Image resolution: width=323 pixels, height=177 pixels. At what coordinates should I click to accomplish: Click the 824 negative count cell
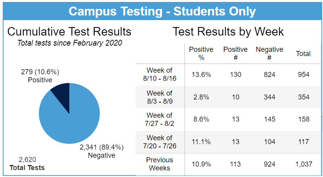click(269, 74)
